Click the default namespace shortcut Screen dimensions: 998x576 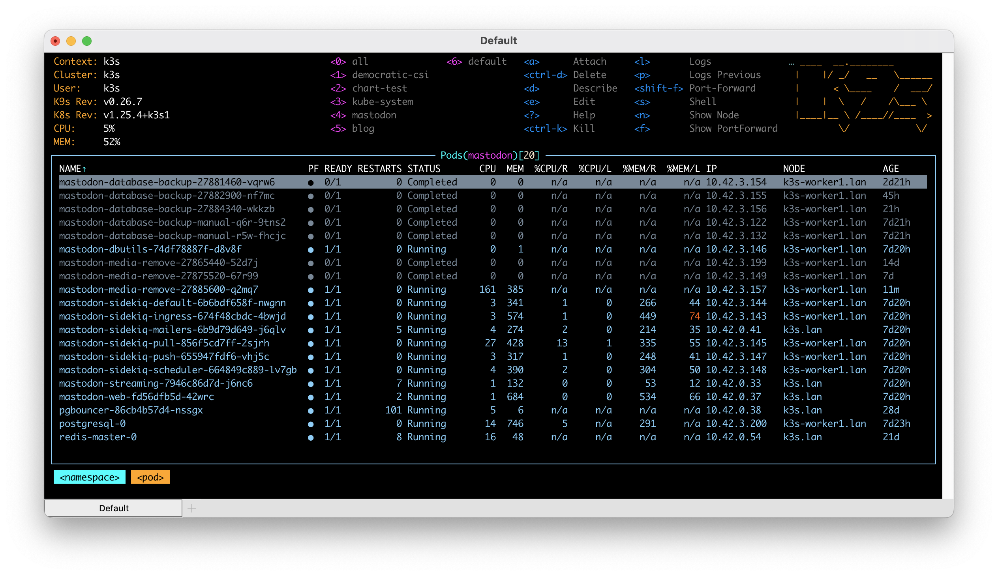coord(476,61)
